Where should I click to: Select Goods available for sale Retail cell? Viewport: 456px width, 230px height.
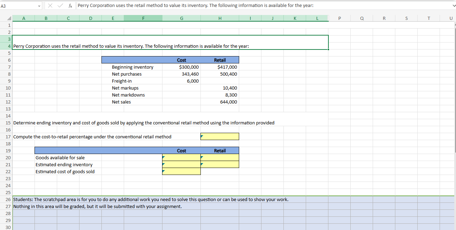point(220,158)
